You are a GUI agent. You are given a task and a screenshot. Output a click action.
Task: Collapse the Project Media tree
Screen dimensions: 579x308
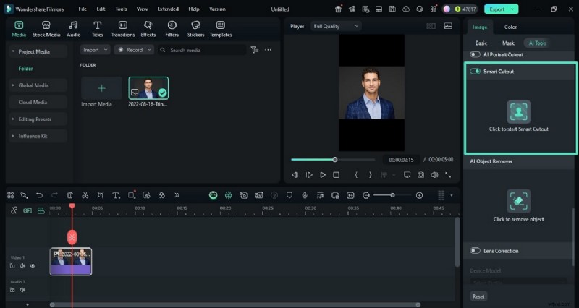(x=13, y=51)
